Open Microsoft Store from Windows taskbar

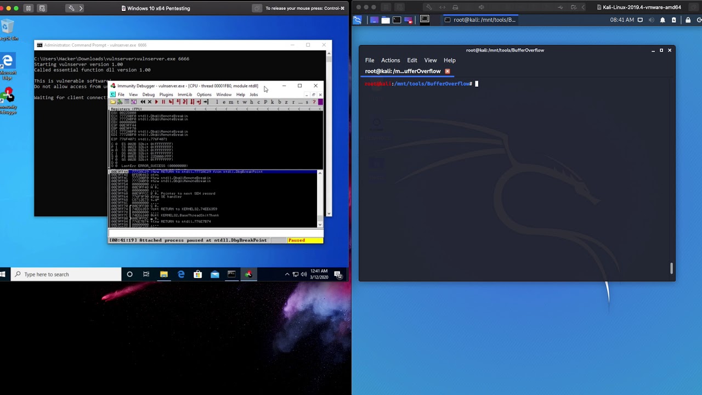(197, 274)
